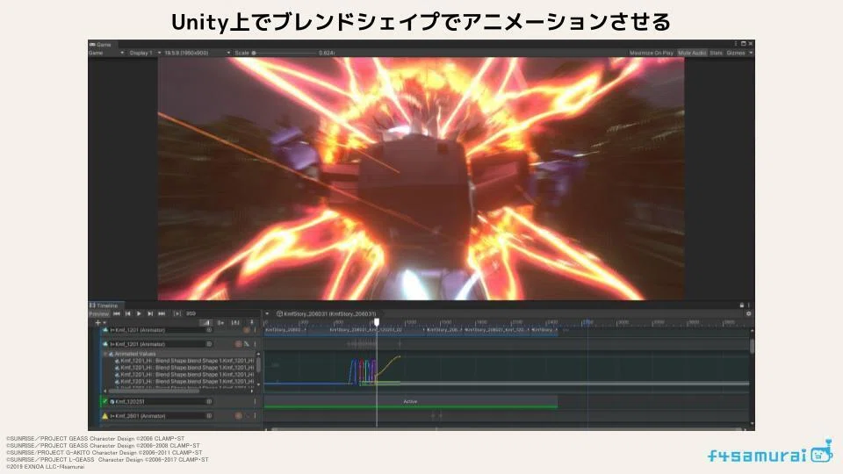
Task: Open the Gizmos dropdown arrow
Action: (751, 53)
